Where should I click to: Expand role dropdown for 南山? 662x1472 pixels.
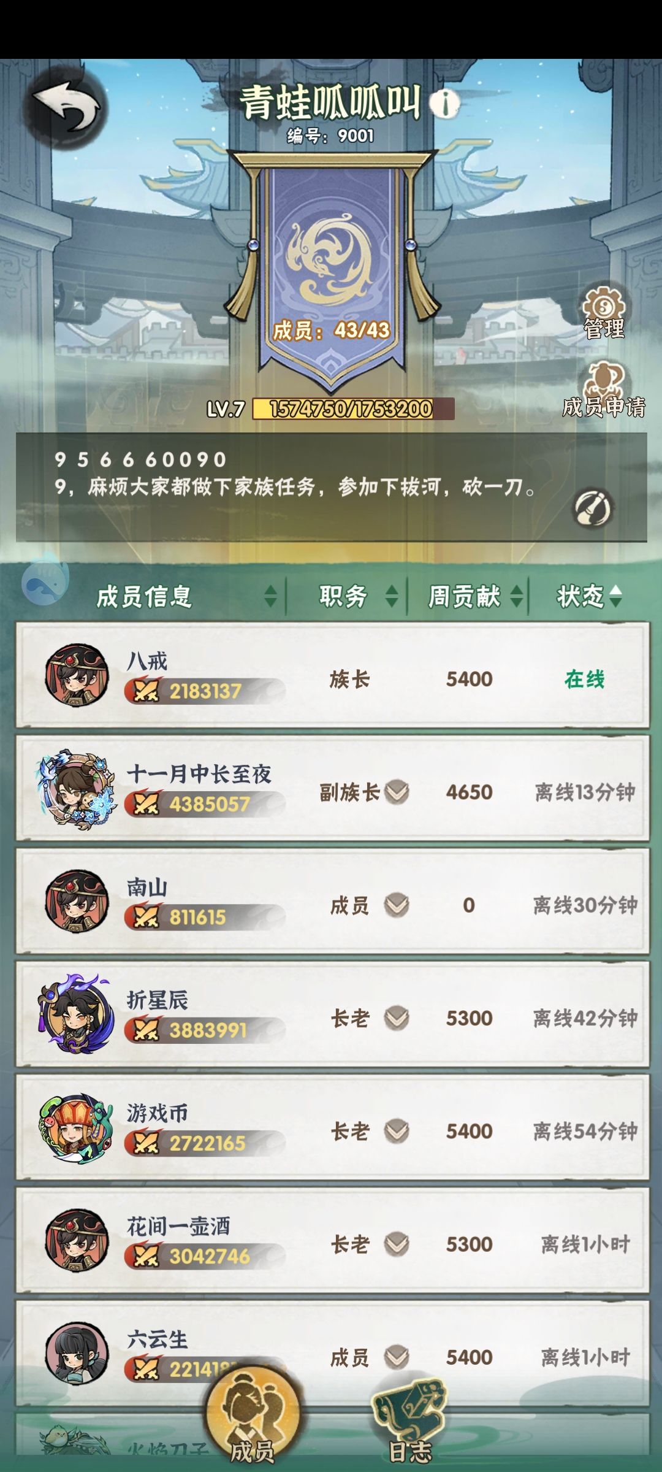397,905
